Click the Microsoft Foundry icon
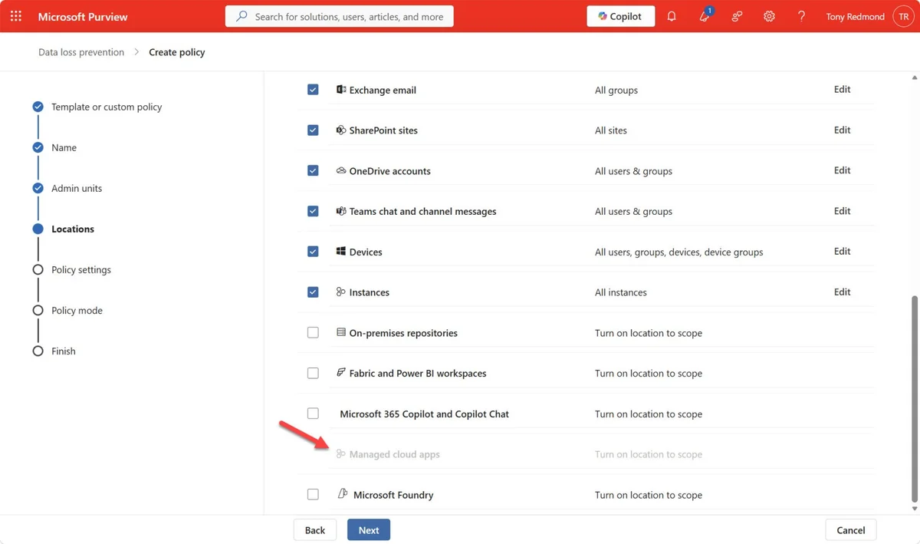Screen dimensions: 920x544 click(x=343, y=494)
